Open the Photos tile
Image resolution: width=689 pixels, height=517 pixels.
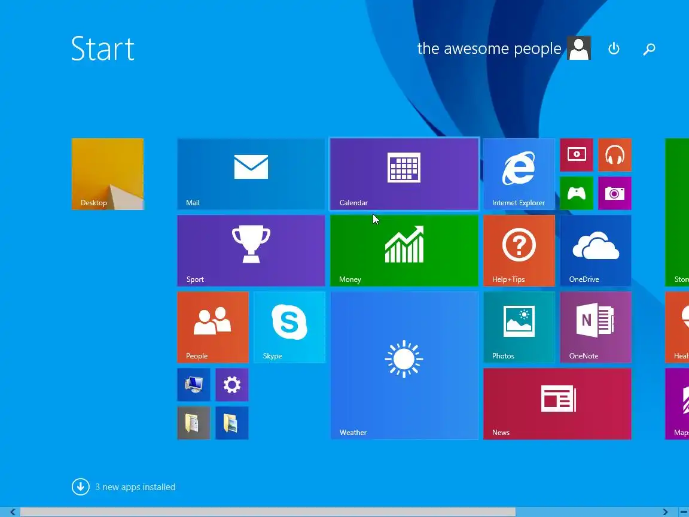519,327
